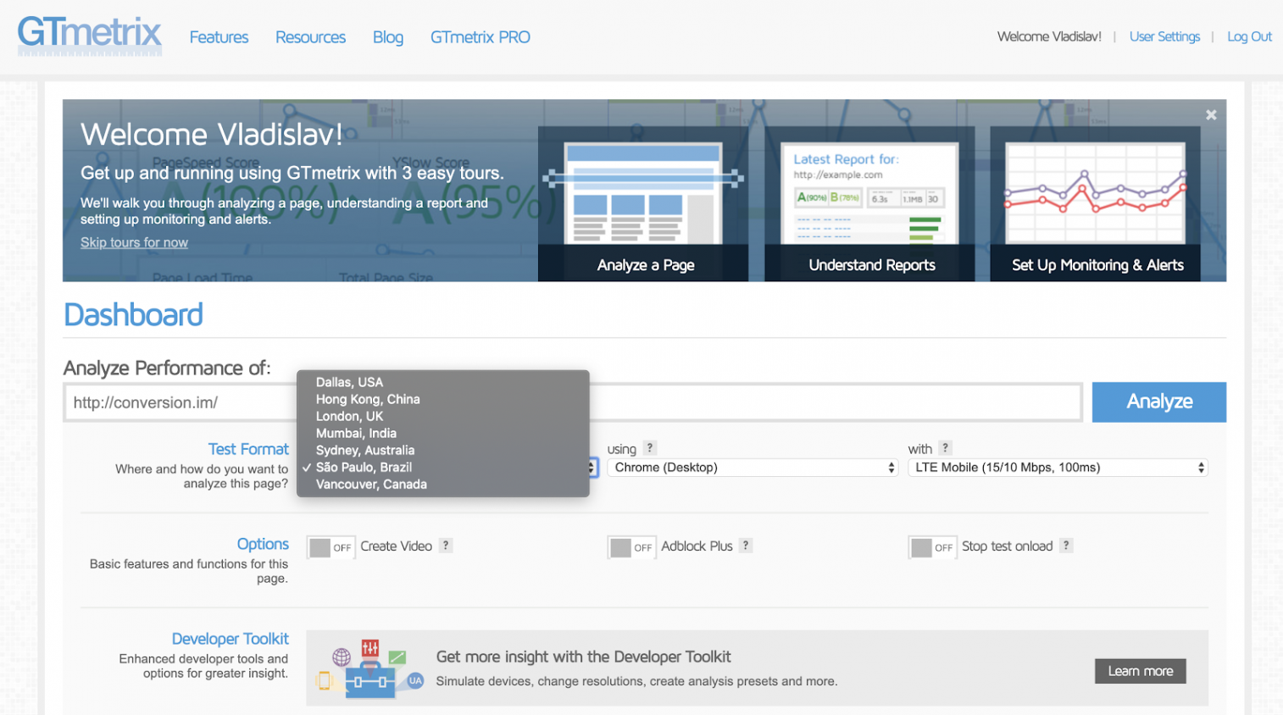Click the Dashboard heading
Viewport: 1283px width, 715px height.
coord(134,315)
